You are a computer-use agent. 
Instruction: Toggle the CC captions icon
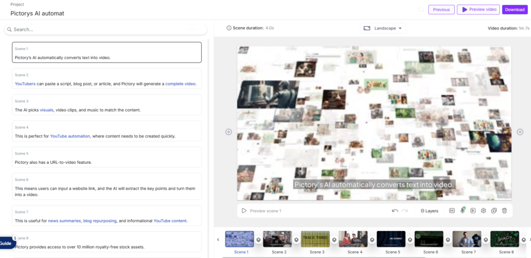[x=452, y=211]
